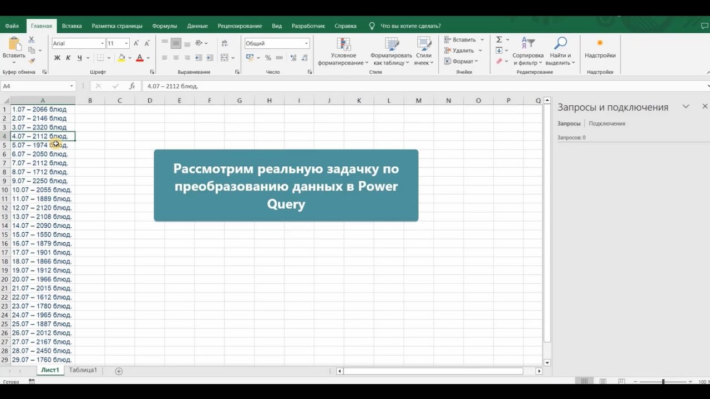The image size is (710, 399).
Task: Toggle middle vertical alignment
Action: 176,43
